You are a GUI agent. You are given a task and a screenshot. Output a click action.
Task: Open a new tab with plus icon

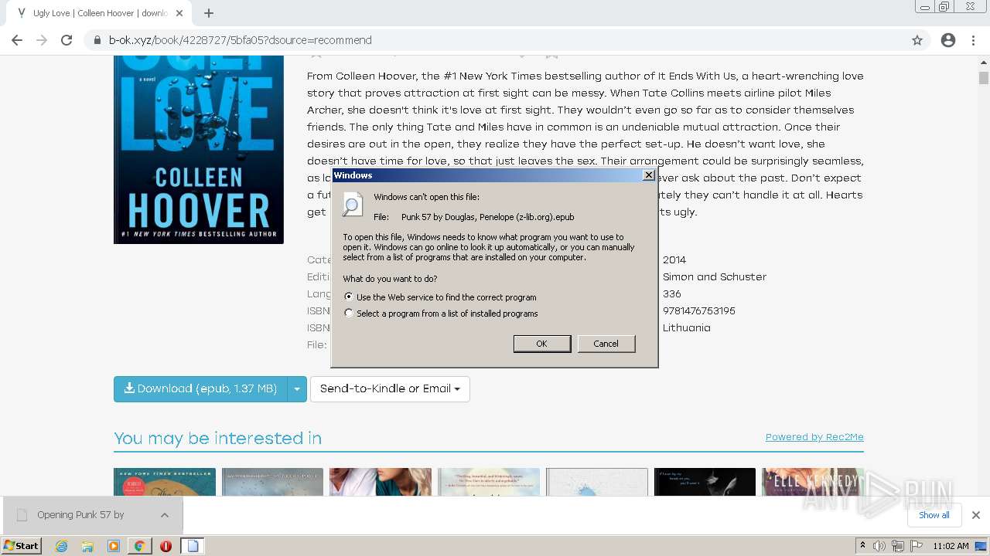[x=209, y=13]
